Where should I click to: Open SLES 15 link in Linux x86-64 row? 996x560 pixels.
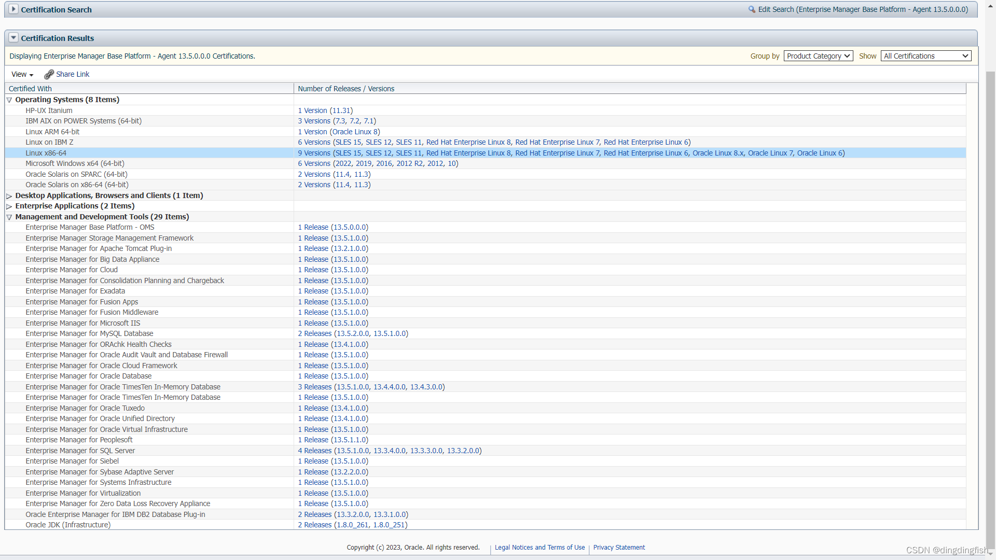pyautogui.click(x=348, y=153)
